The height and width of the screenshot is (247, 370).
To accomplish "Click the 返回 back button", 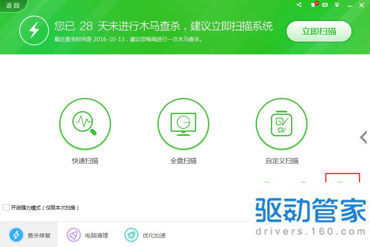I will click(12, 5).
